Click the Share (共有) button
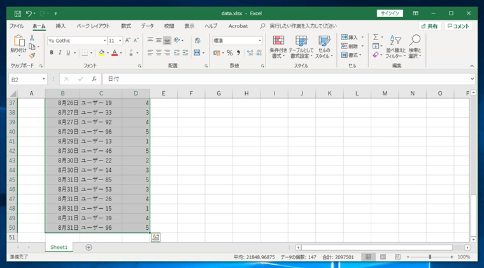The height and width of the screenshot is (268, 484). point(429,26)
